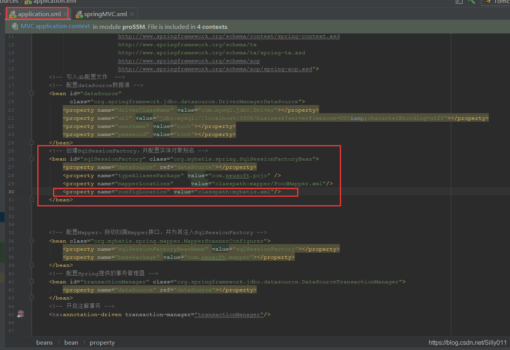This screenshot has height=350, width=510.
Task: Click the fold end marker at line 24
Action: click(32, 142)
